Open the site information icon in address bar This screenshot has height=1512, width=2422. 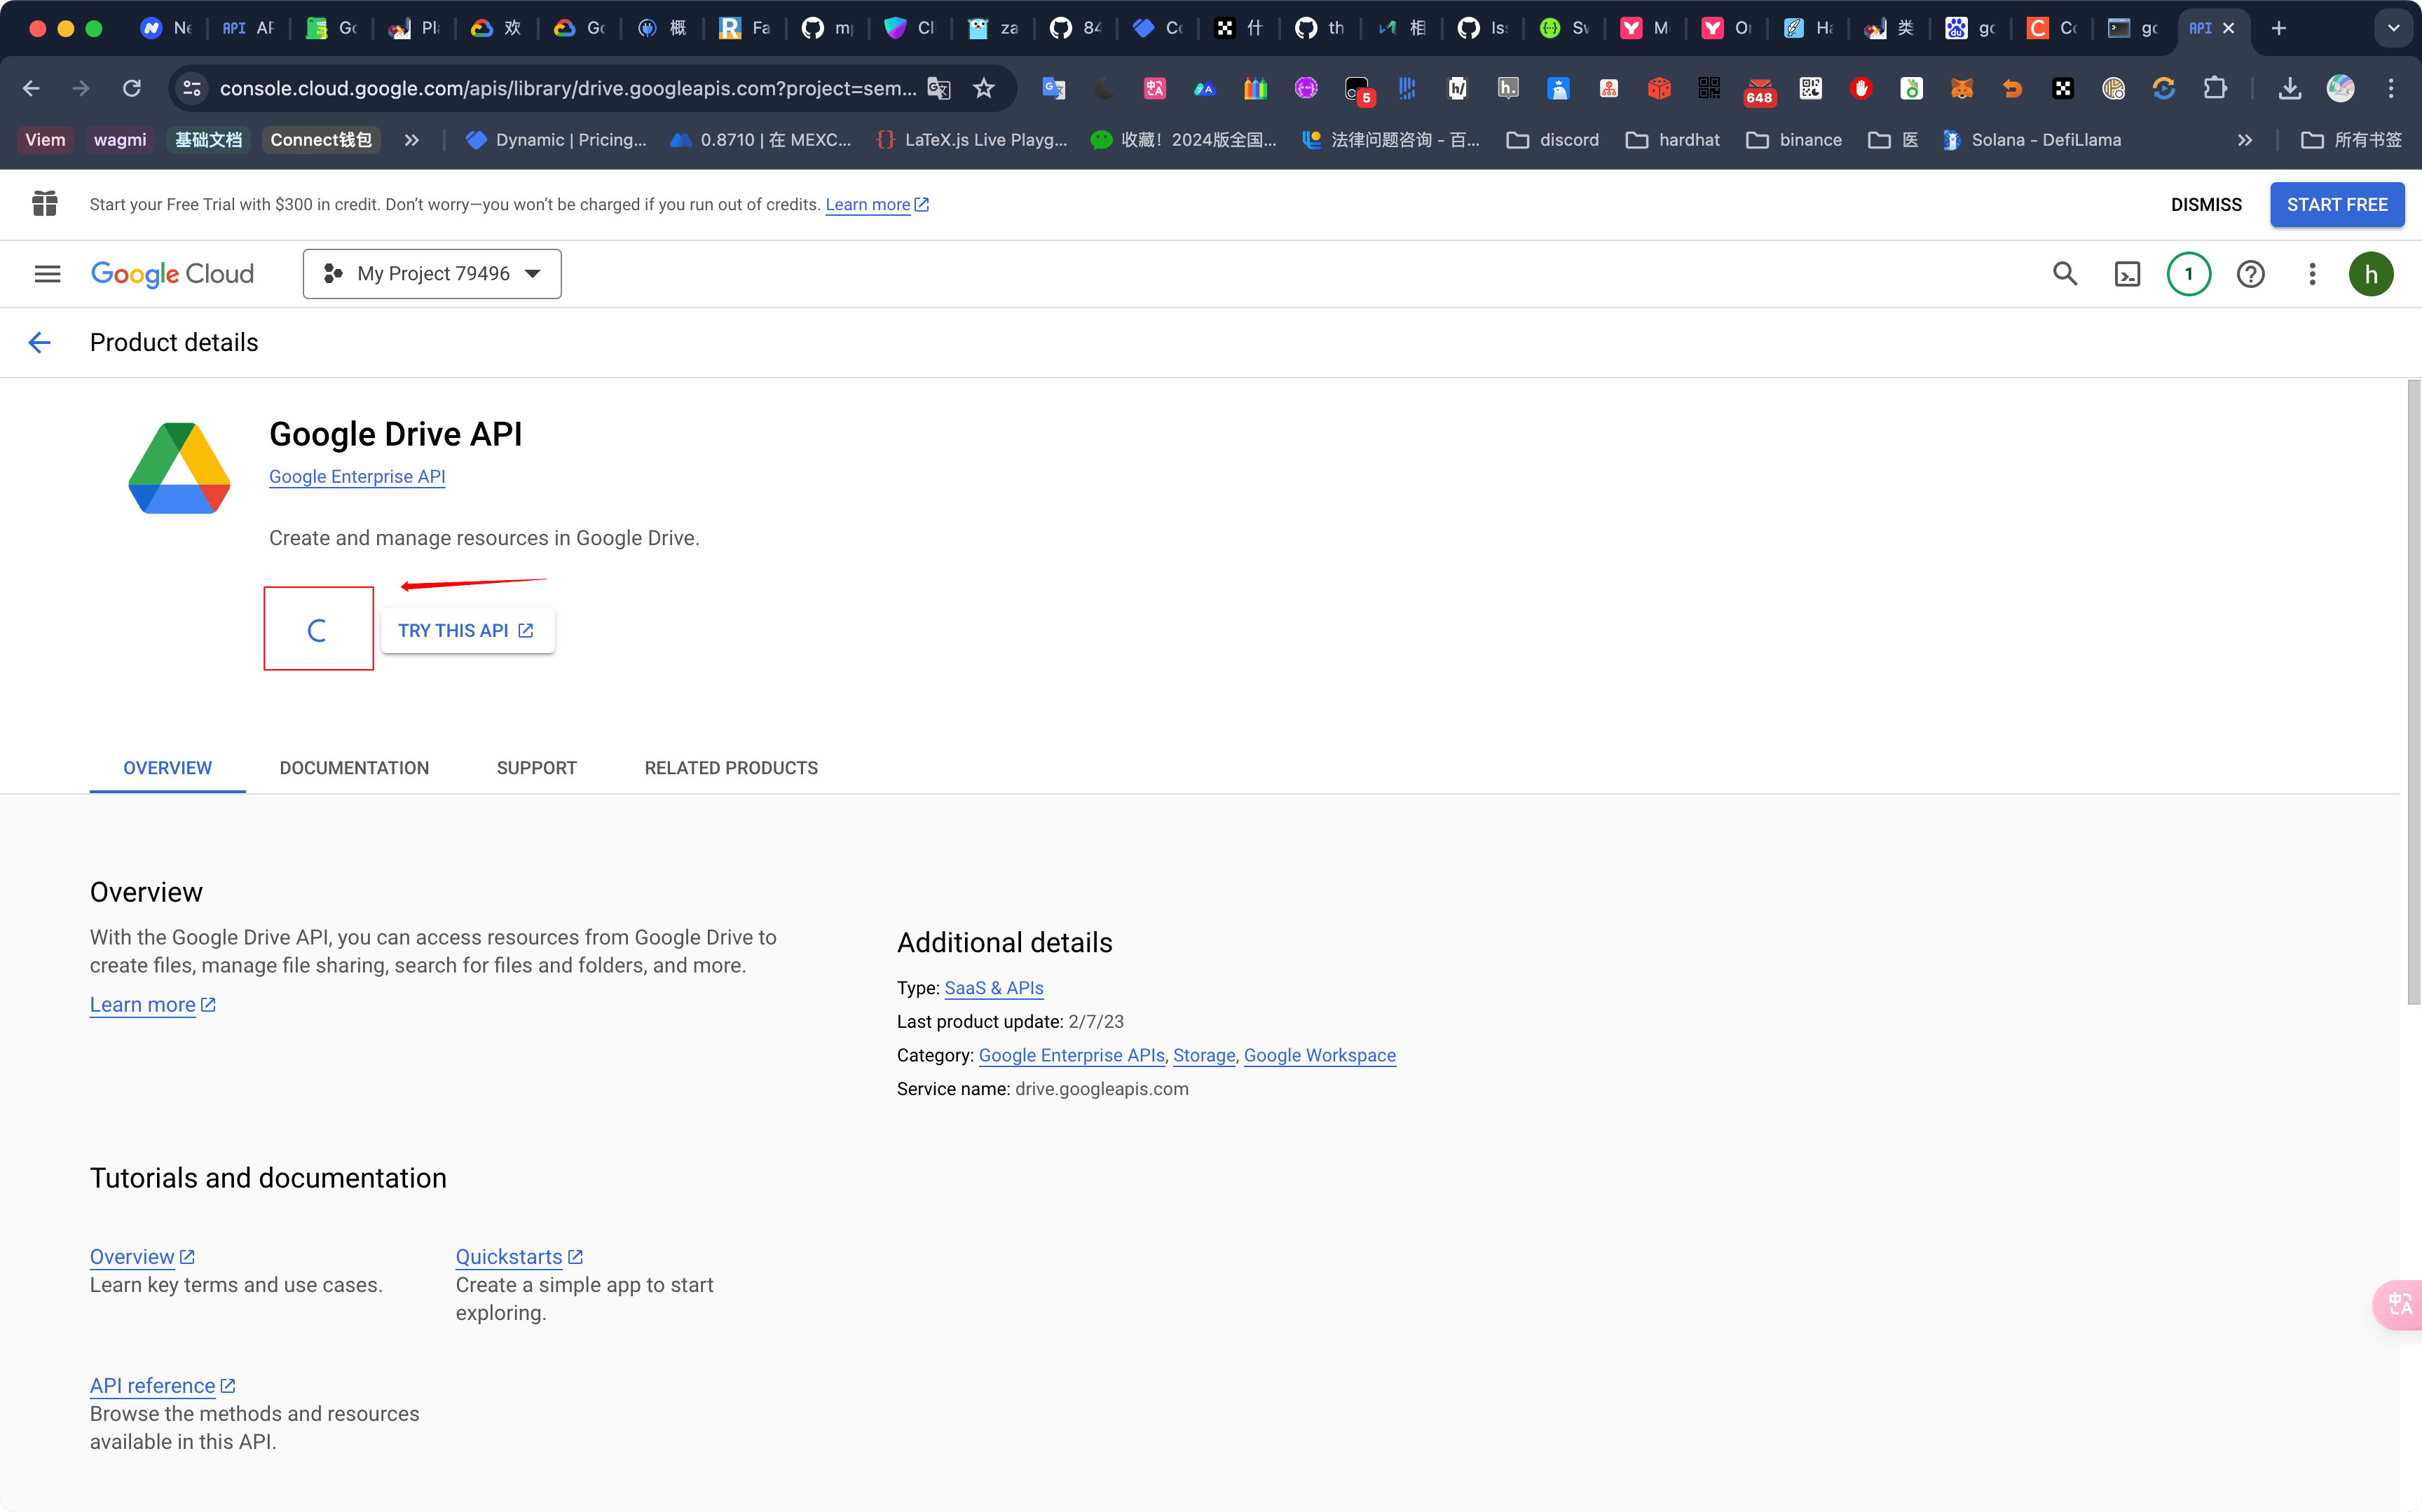pos(192,88)
